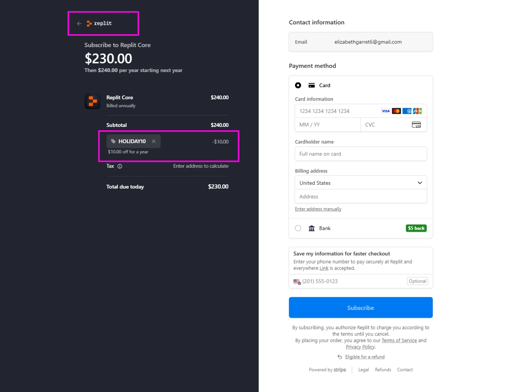Screen dimensions: 517x392
Task: Click the Subscribe button
Action: [361, 308]
